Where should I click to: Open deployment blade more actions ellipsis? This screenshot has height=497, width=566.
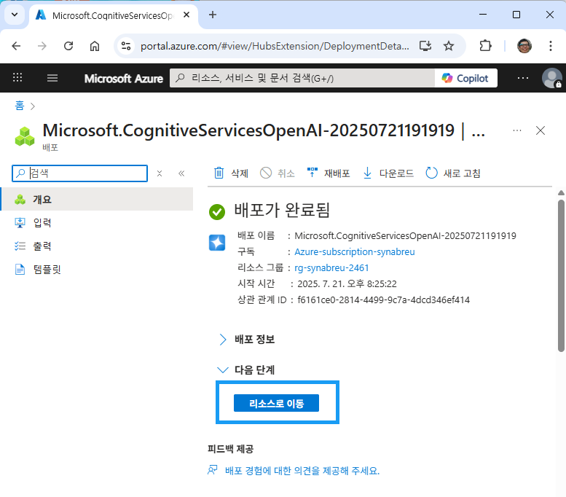tap(517, 130)
